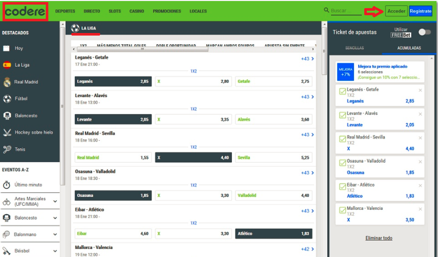This screenshot has height=257, width=438.
Task: Click the Acceder login button
Action: [x=396, y=11]
